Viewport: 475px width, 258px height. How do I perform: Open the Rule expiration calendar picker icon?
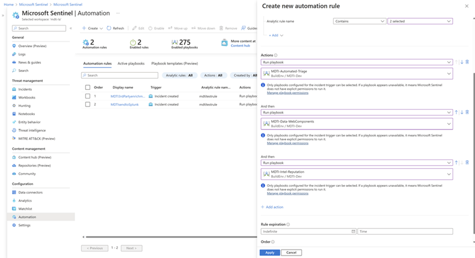pyautogui.click(x=353, y=232)
